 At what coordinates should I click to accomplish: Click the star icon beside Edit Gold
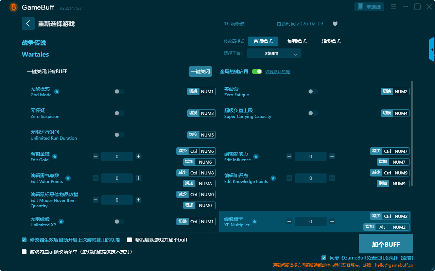tap(55, 157)
